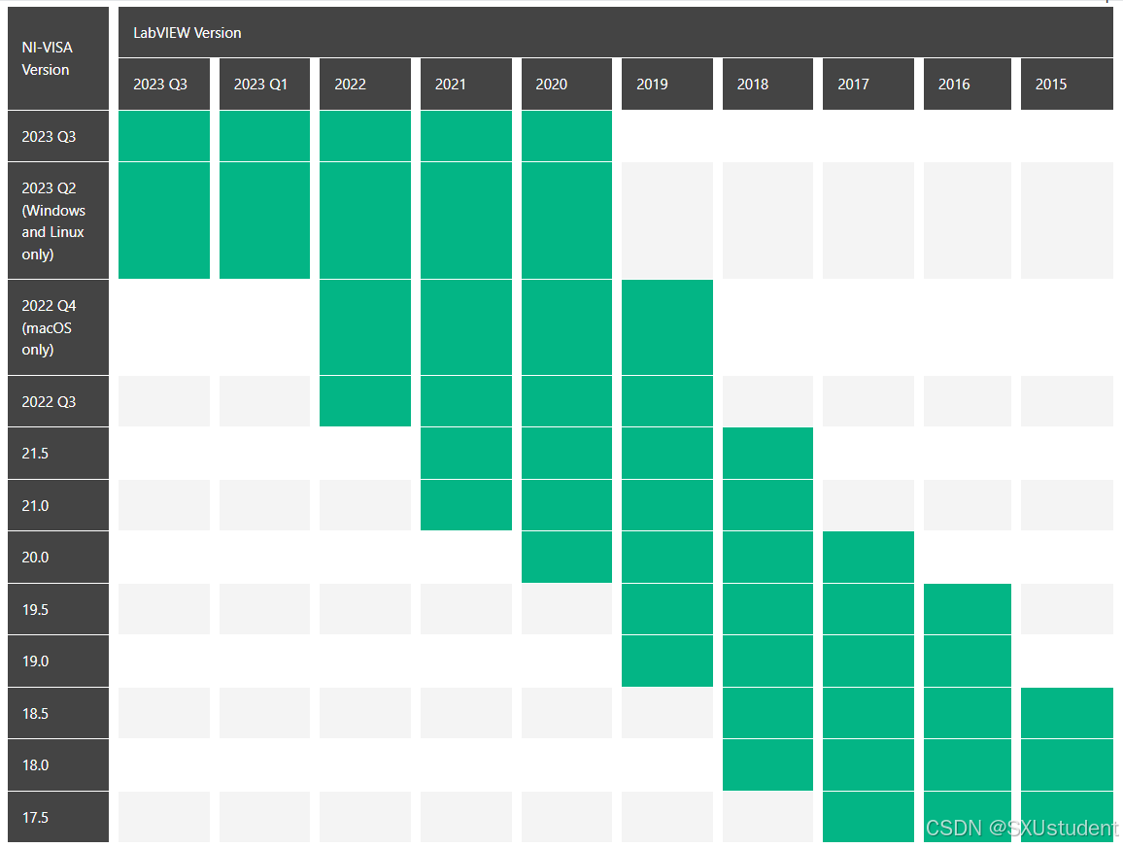Click gray cell for NI-VISA 2023 Q2, LabVIEW 2019
Screen dimensions: 1123x848
[x=667, y=220]
